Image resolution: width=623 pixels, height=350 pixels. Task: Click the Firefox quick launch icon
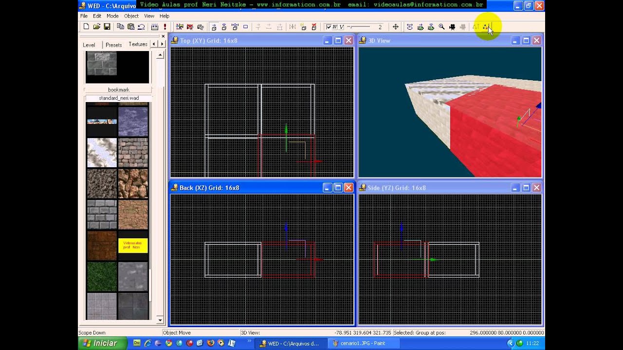(210, 343)
